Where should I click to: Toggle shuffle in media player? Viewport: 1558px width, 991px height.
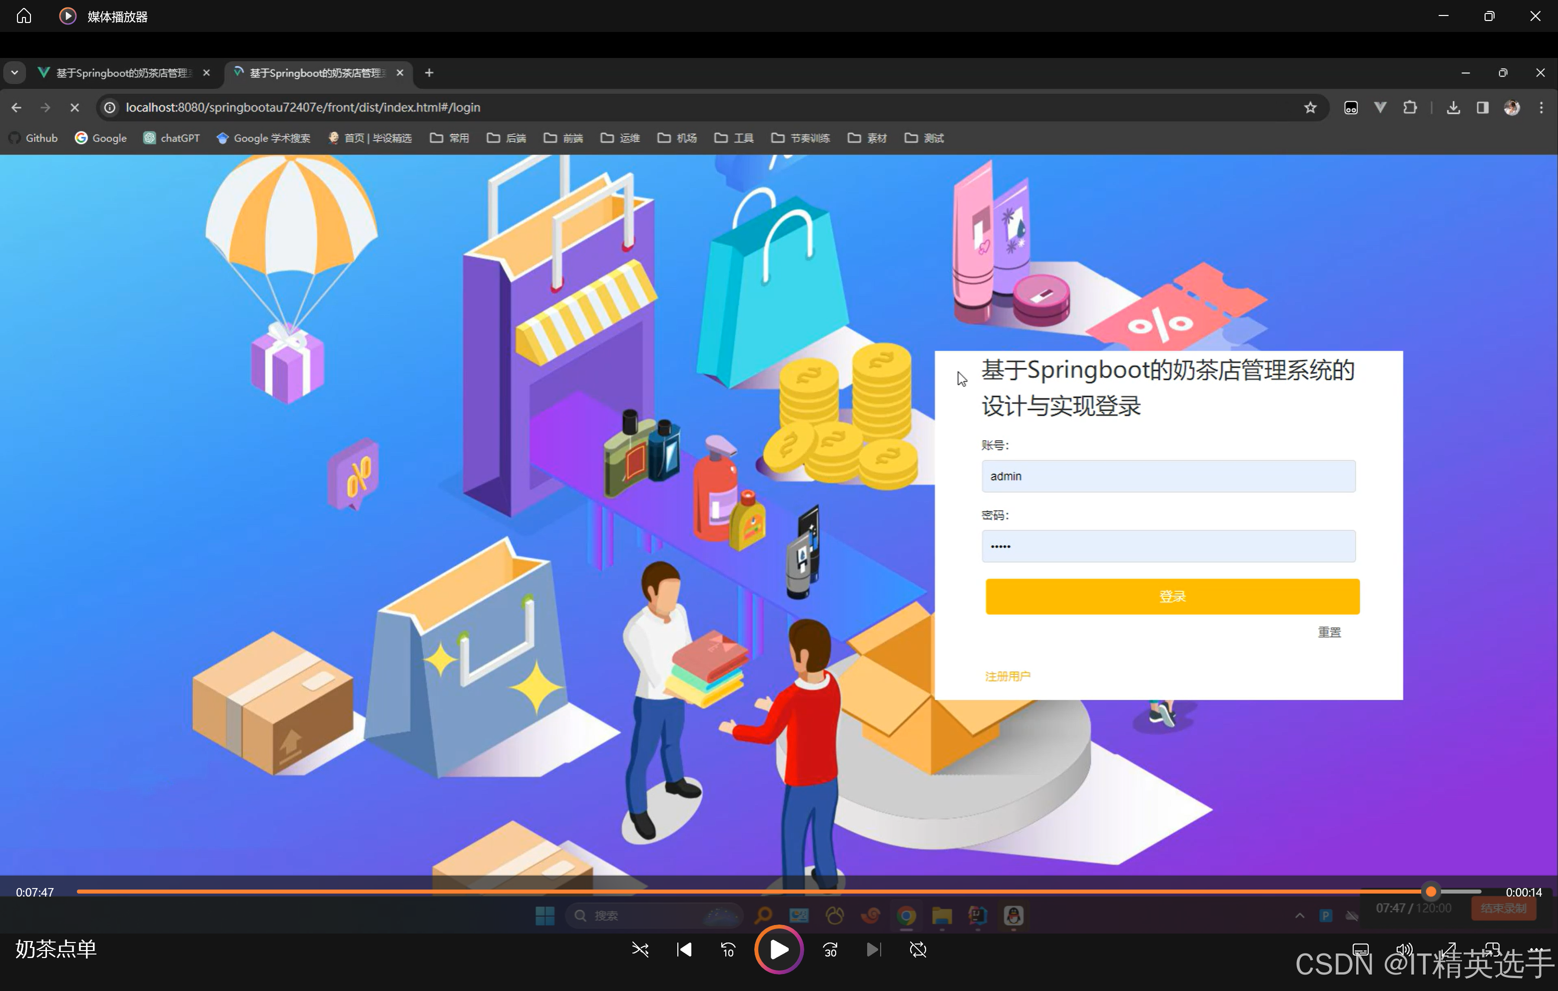pos(640,950)
